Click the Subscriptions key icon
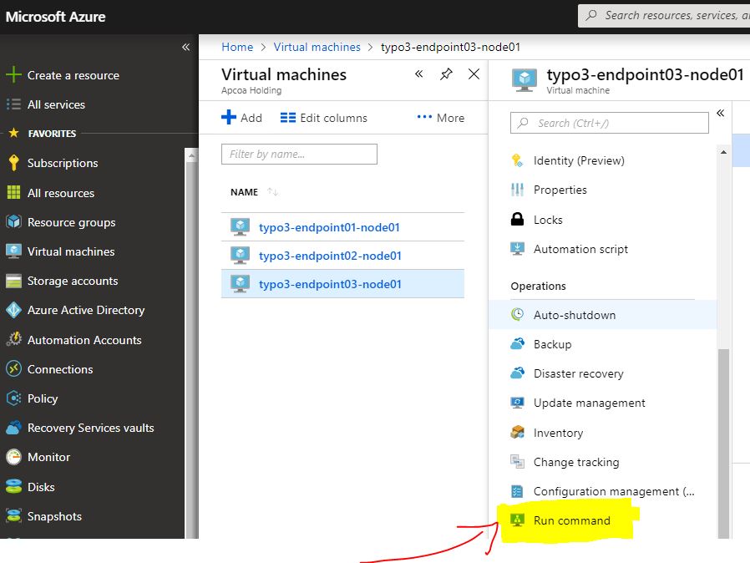Image resolution: width=750 pixels, height=563 pixels. click(13, 163)
